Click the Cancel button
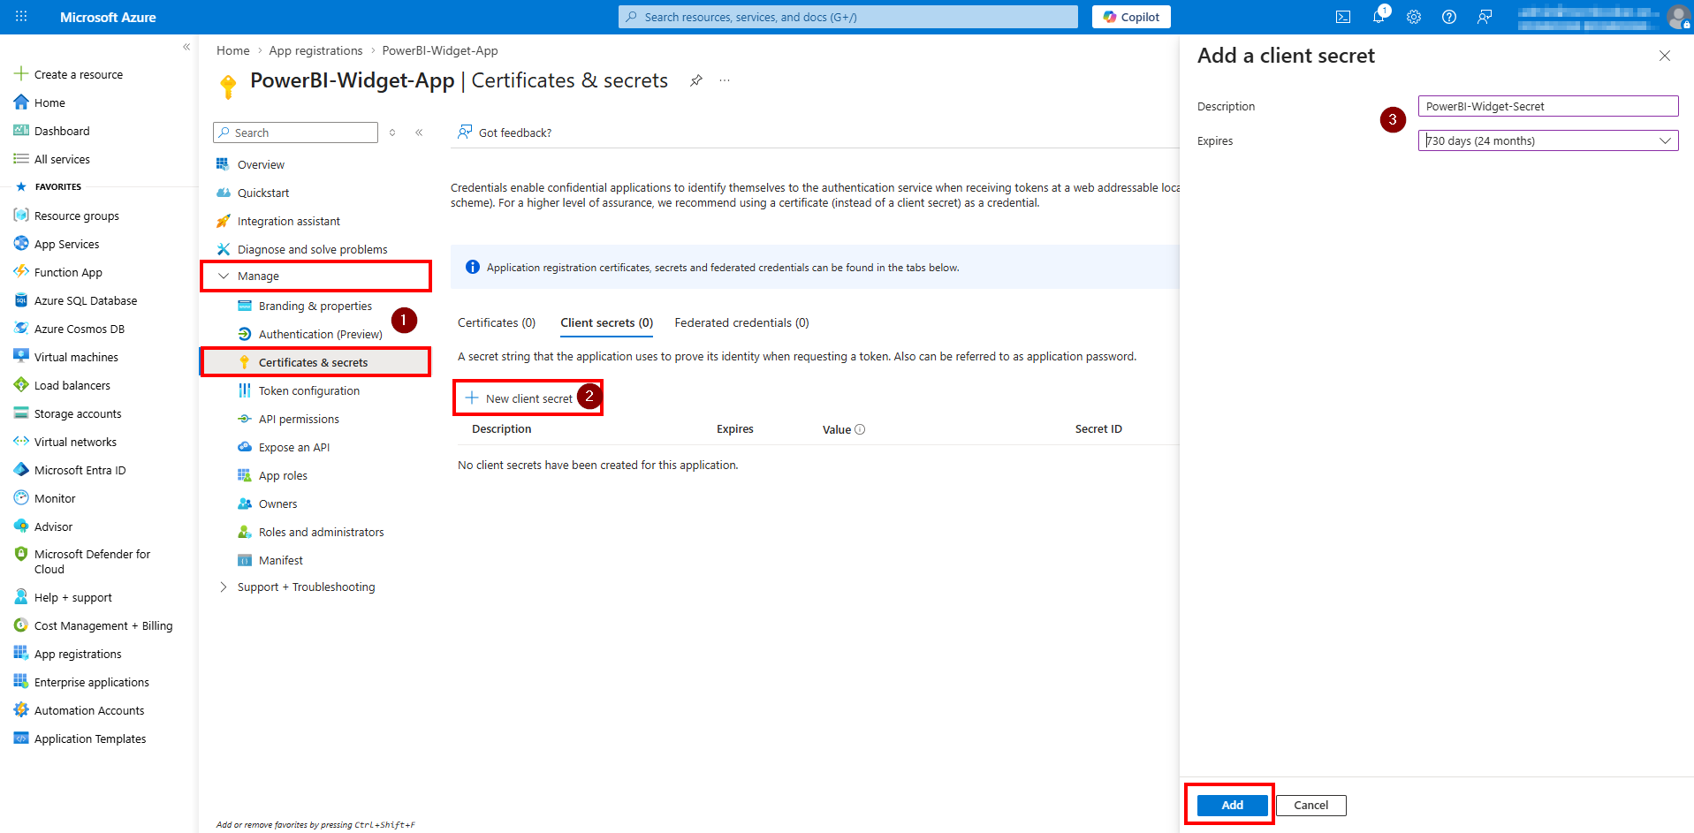 [x=1310, y=805]
